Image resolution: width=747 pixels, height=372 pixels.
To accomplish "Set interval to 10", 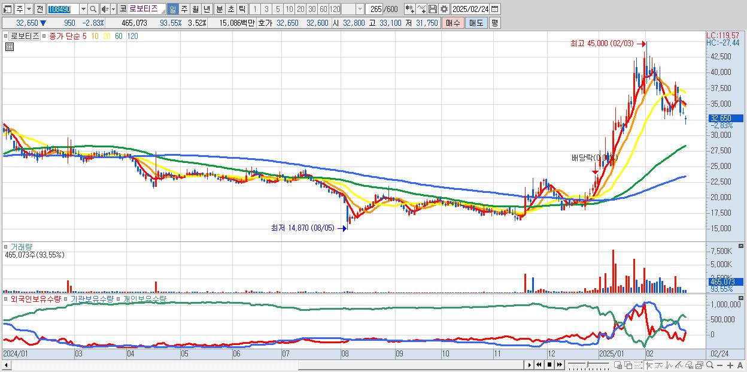I will 289,9.
